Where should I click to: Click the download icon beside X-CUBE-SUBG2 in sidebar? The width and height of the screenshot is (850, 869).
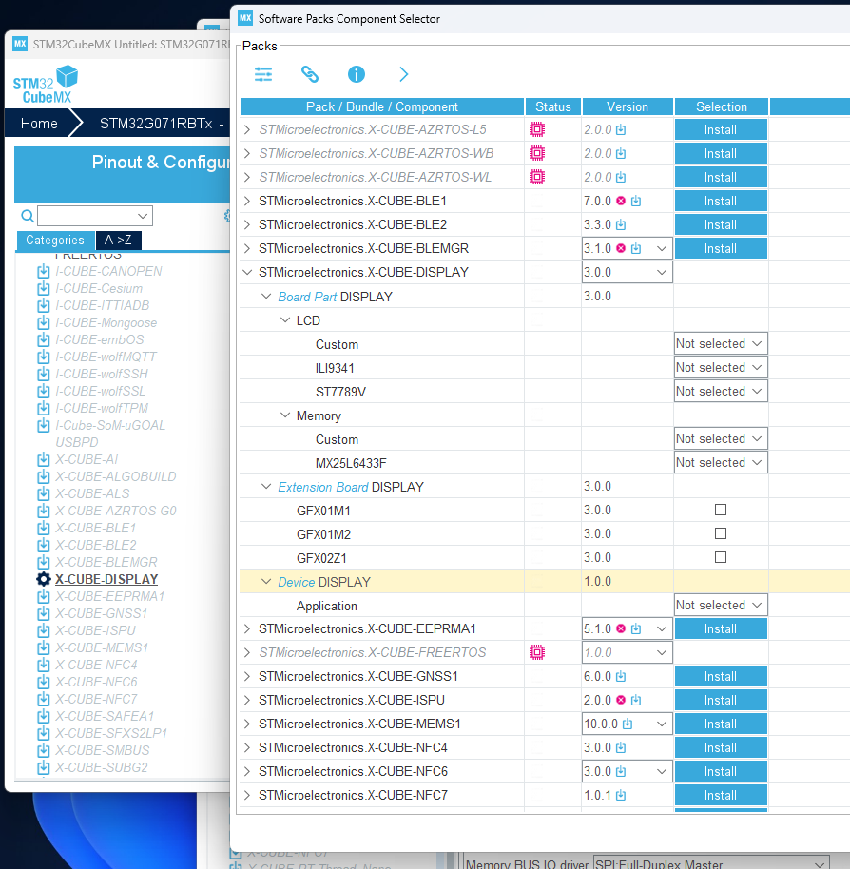click(x=43, y=768)
